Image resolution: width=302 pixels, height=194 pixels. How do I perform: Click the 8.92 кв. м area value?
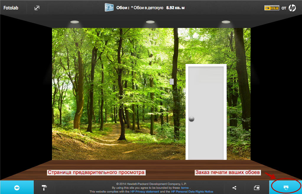[175, 8]
